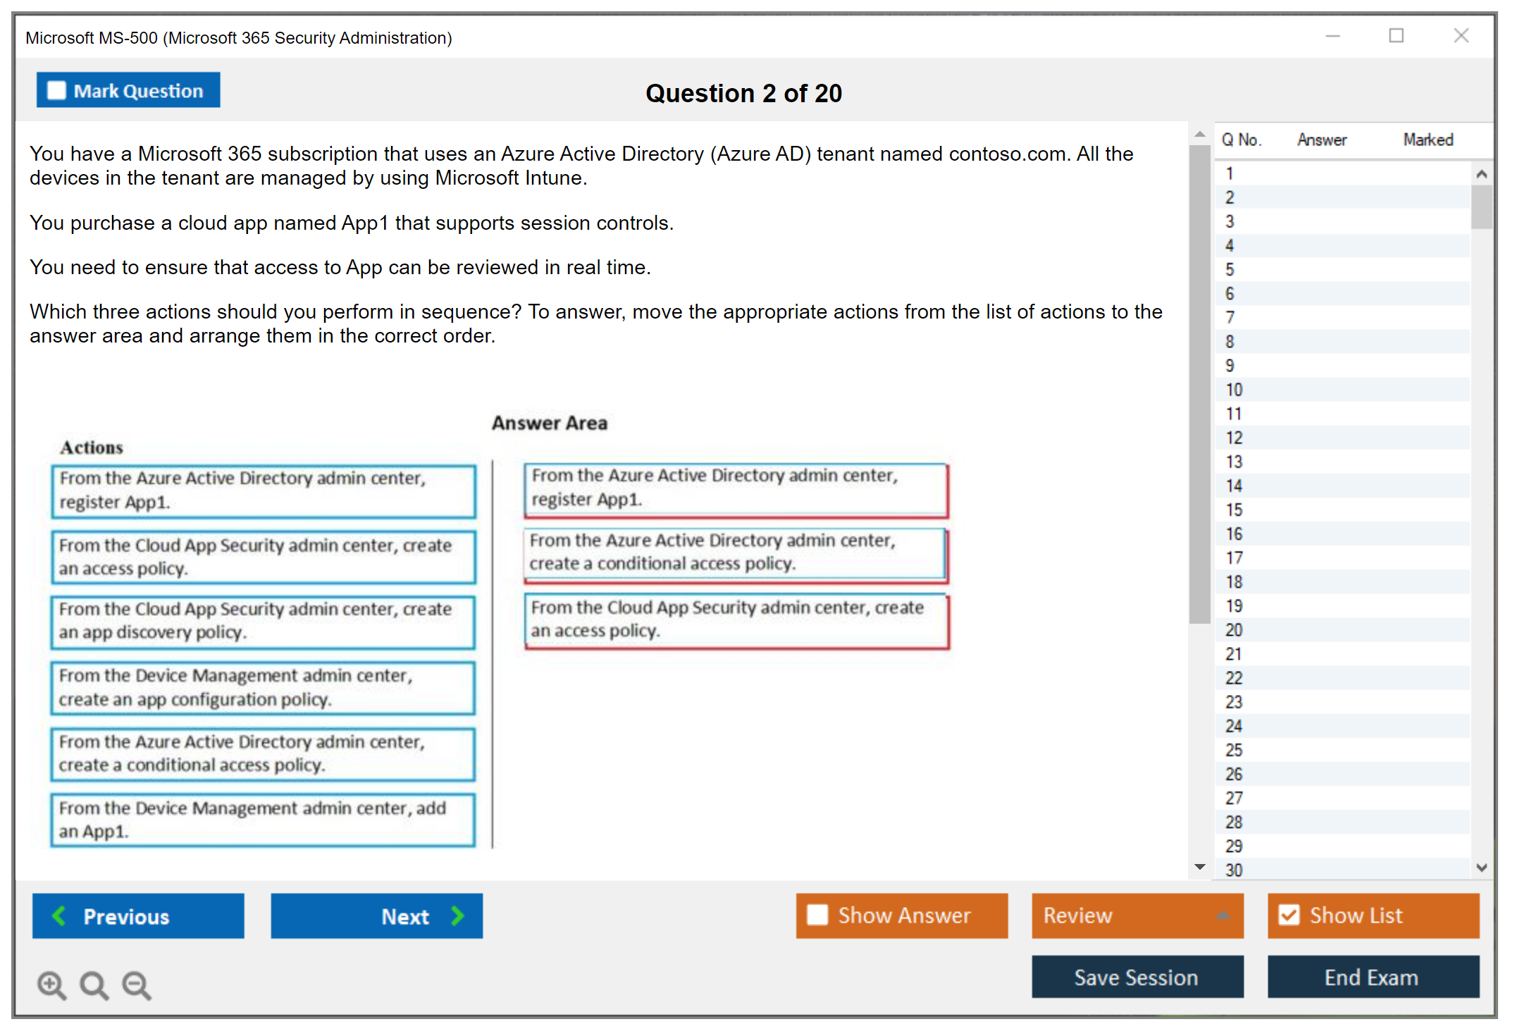Enable the Show Answer checkbox

817,915
